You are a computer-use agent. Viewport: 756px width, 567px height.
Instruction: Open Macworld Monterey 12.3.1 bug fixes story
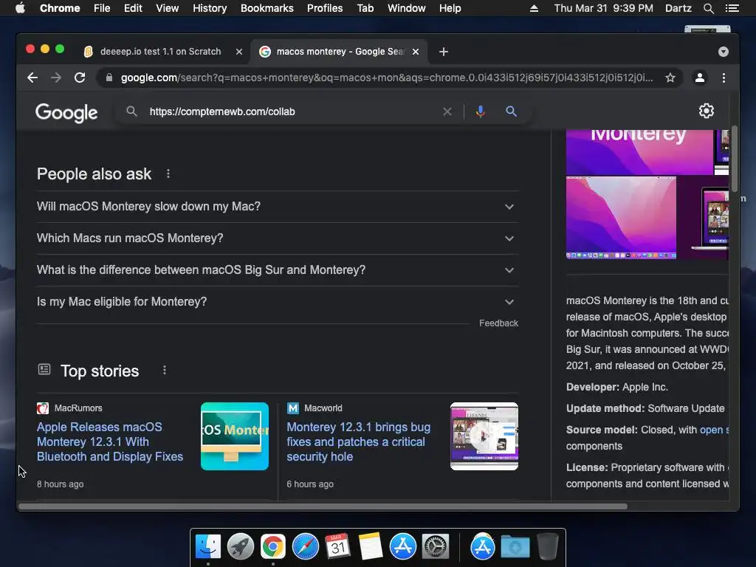coord(359,441)
